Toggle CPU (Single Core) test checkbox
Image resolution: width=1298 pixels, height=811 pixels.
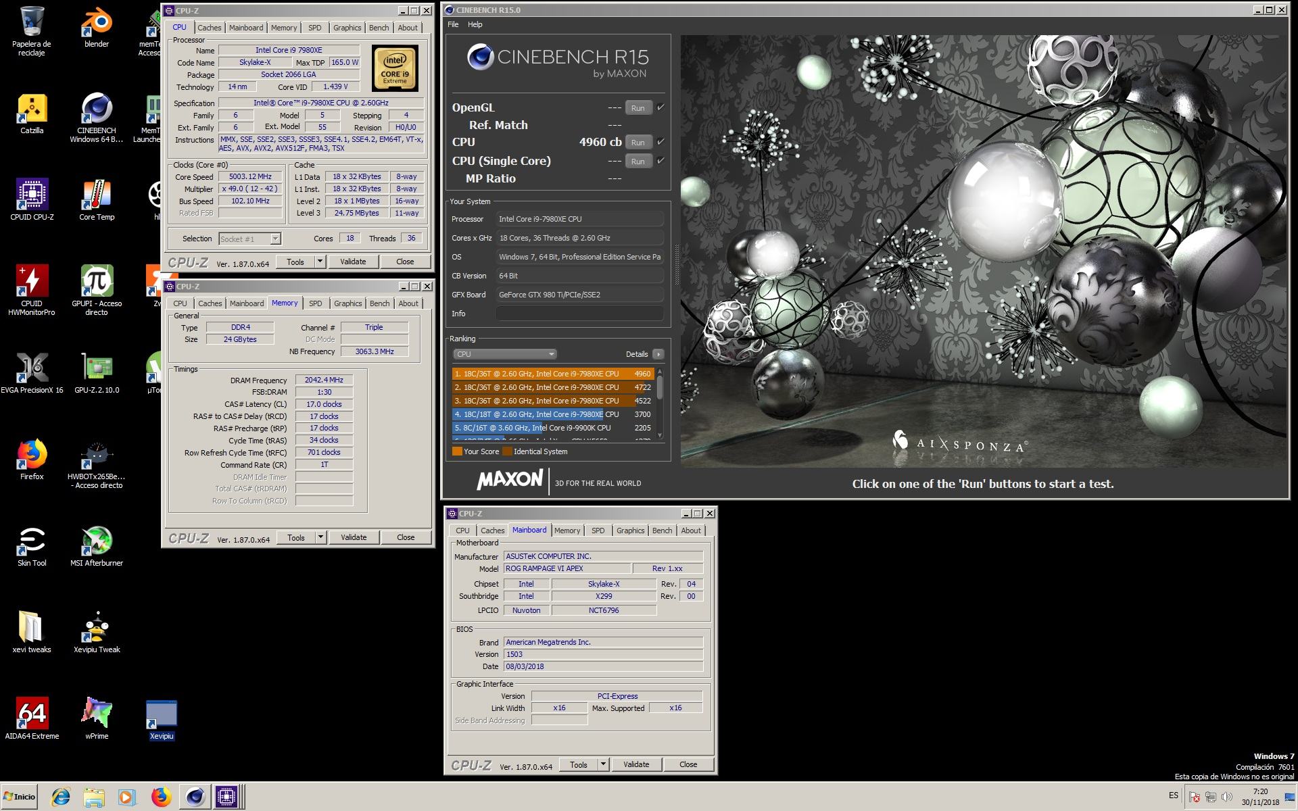coord(660,161)
